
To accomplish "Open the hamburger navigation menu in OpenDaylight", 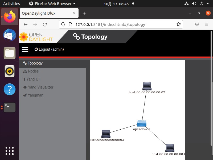I will [25, 49].
